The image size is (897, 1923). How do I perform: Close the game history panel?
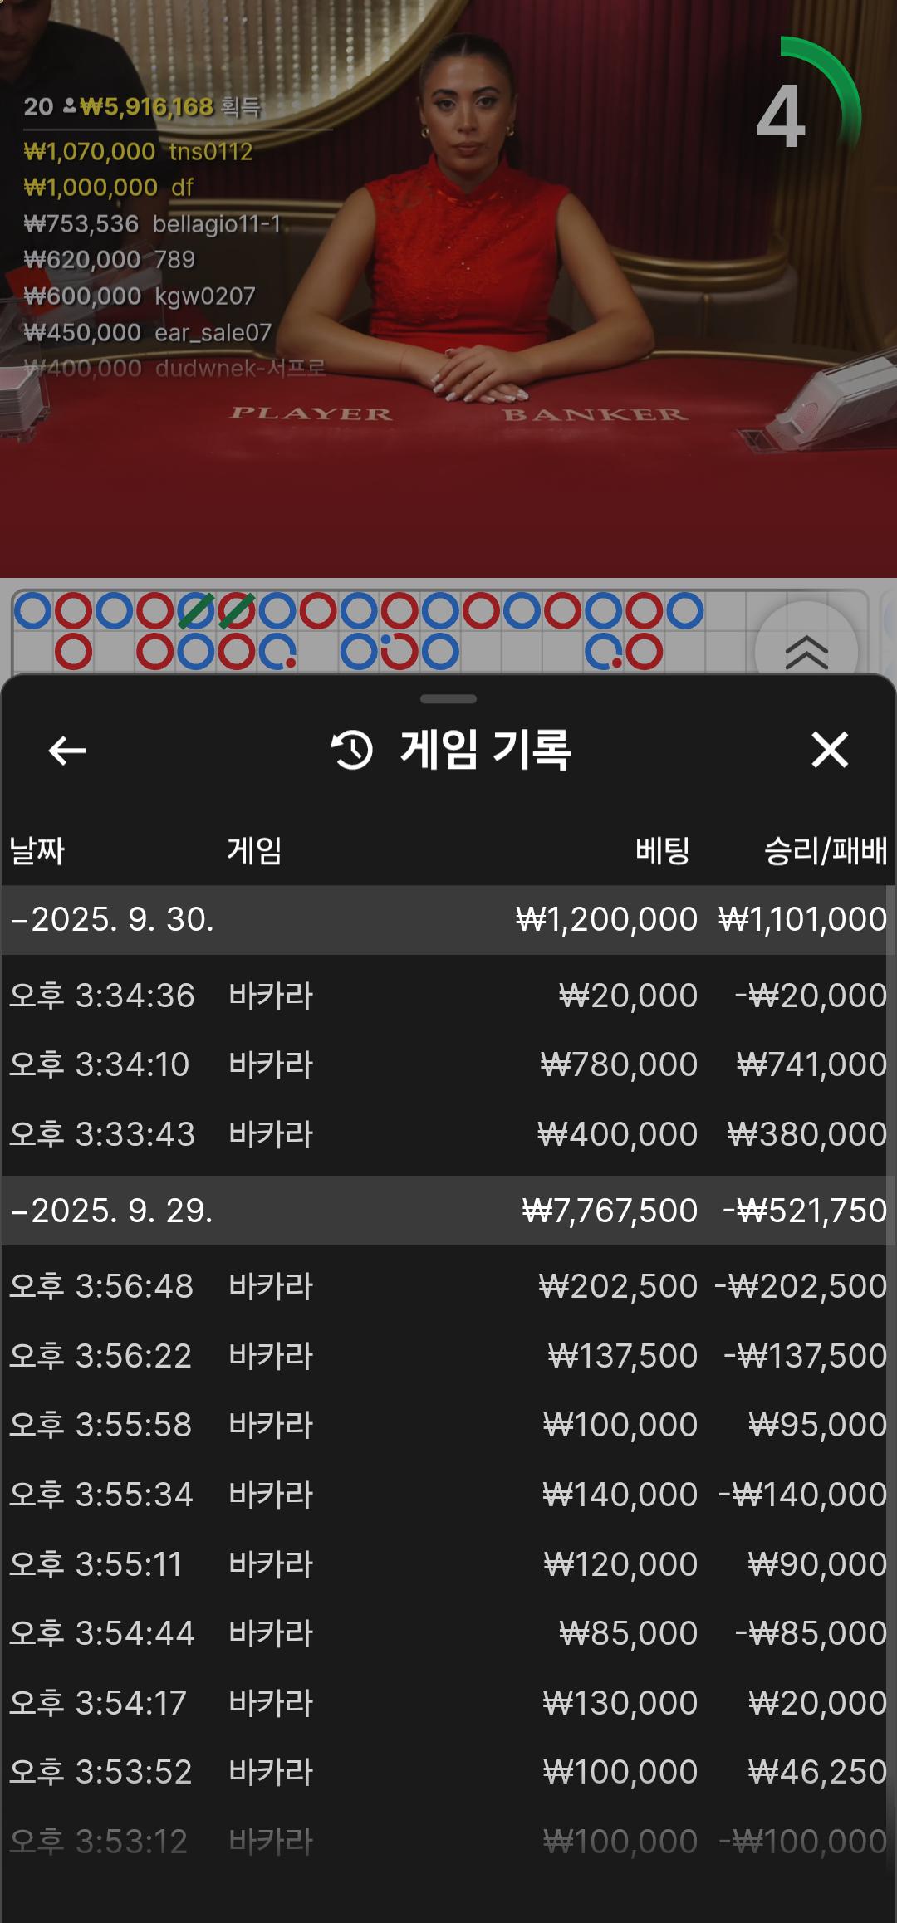pos(829,751)
